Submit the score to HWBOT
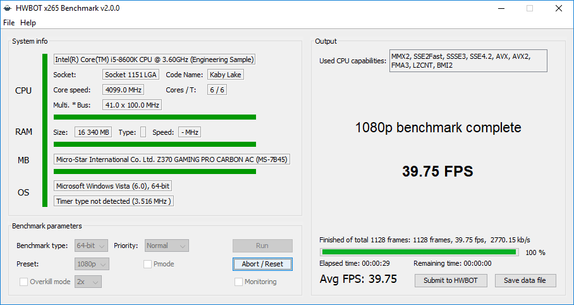 point(451,280)
